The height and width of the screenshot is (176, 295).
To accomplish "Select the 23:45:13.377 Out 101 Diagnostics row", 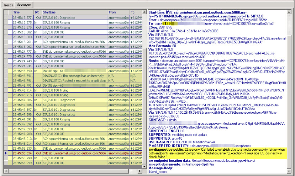I will pyautogui.click(x=73, y=17).
